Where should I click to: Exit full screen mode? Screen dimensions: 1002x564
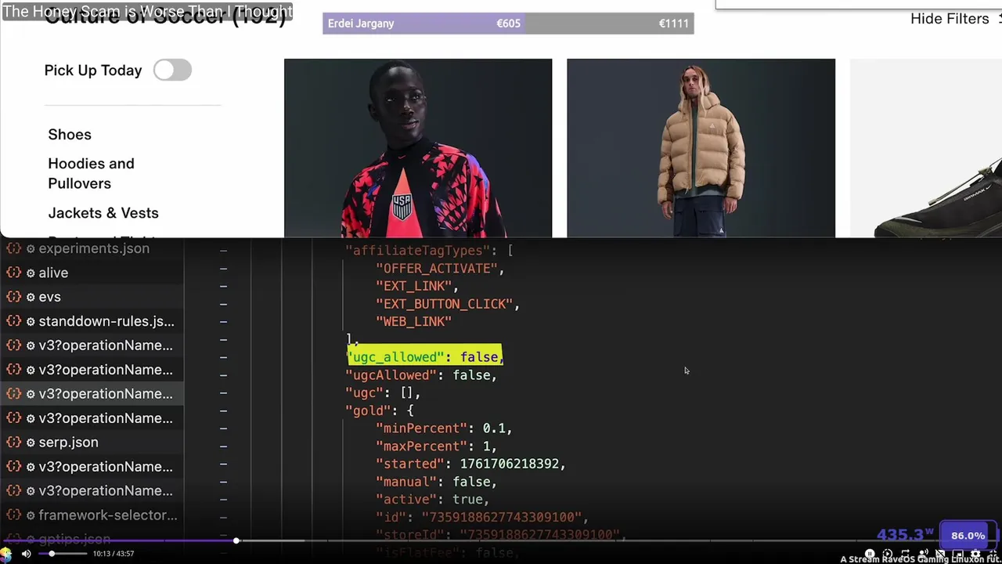coord(994,554)
